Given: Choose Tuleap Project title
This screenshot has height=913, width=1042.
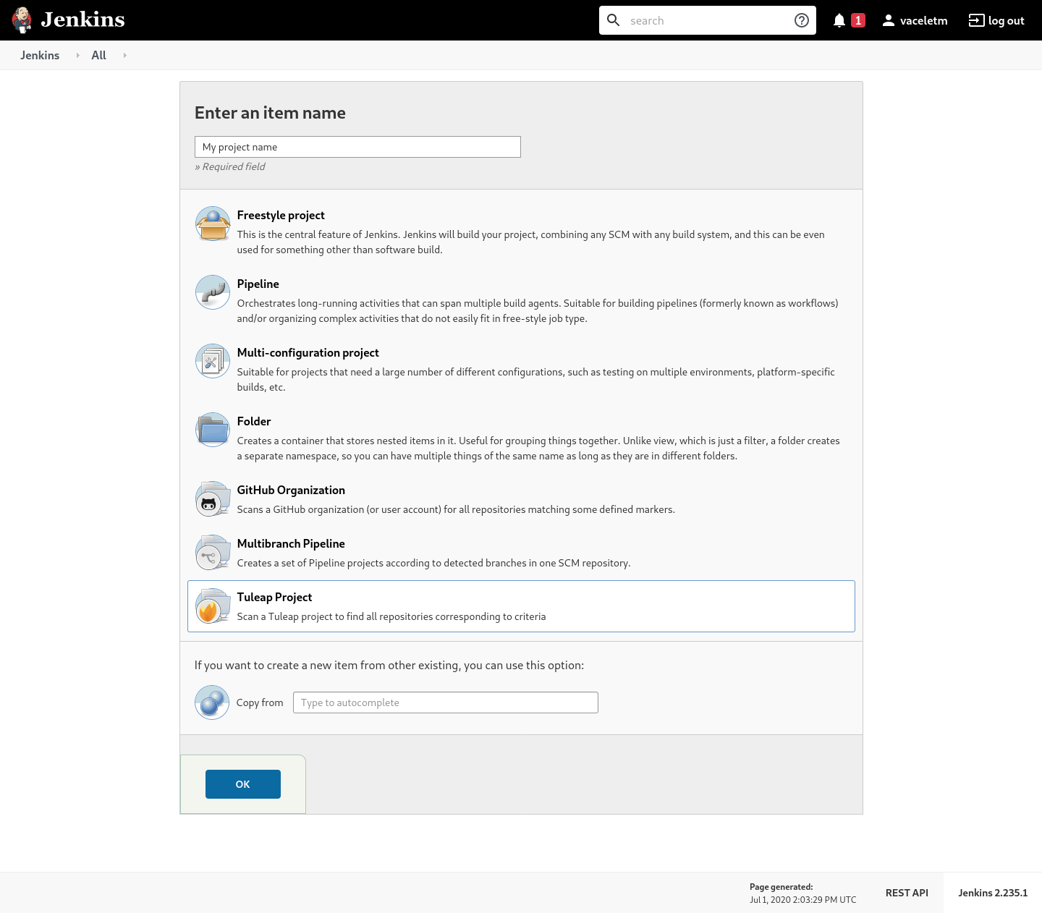Looking at the screenshot, I should click(274, 597).
